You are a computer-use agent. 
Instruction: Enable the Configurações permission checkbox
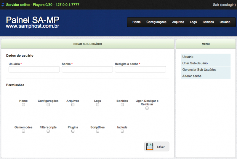(x=48, y=105)
